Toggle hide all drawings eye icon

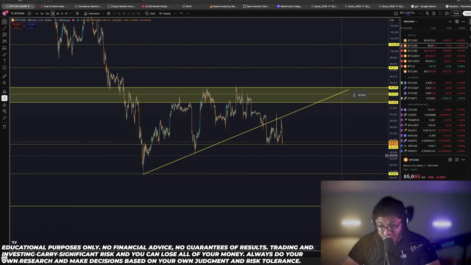tap(4, 111)
